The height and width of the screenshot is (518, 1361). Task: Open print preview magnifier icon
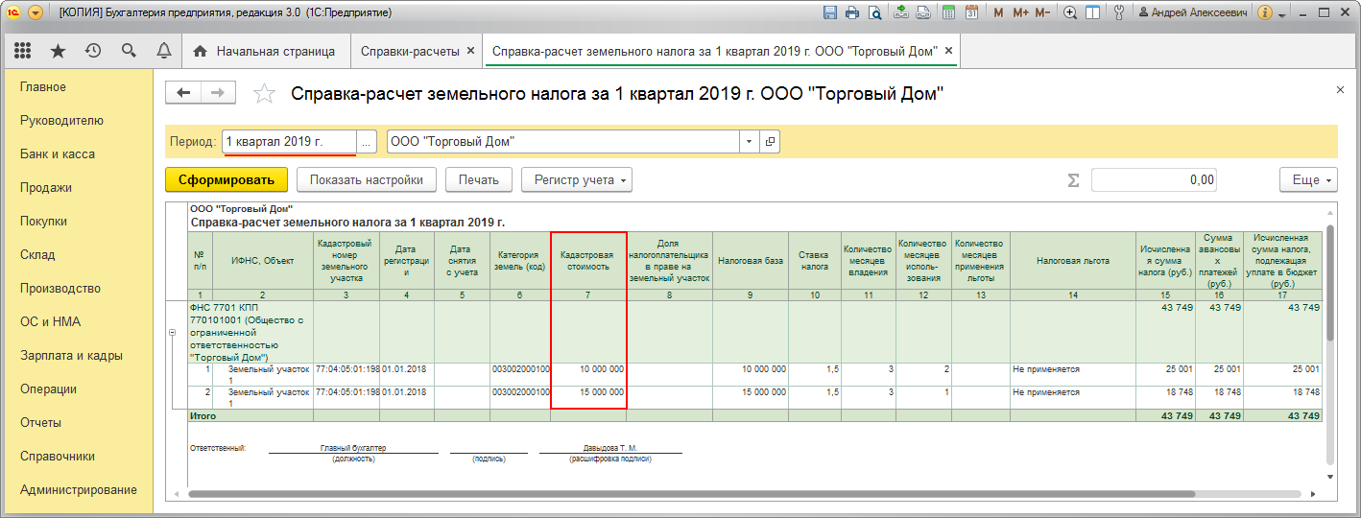point(874,12)
